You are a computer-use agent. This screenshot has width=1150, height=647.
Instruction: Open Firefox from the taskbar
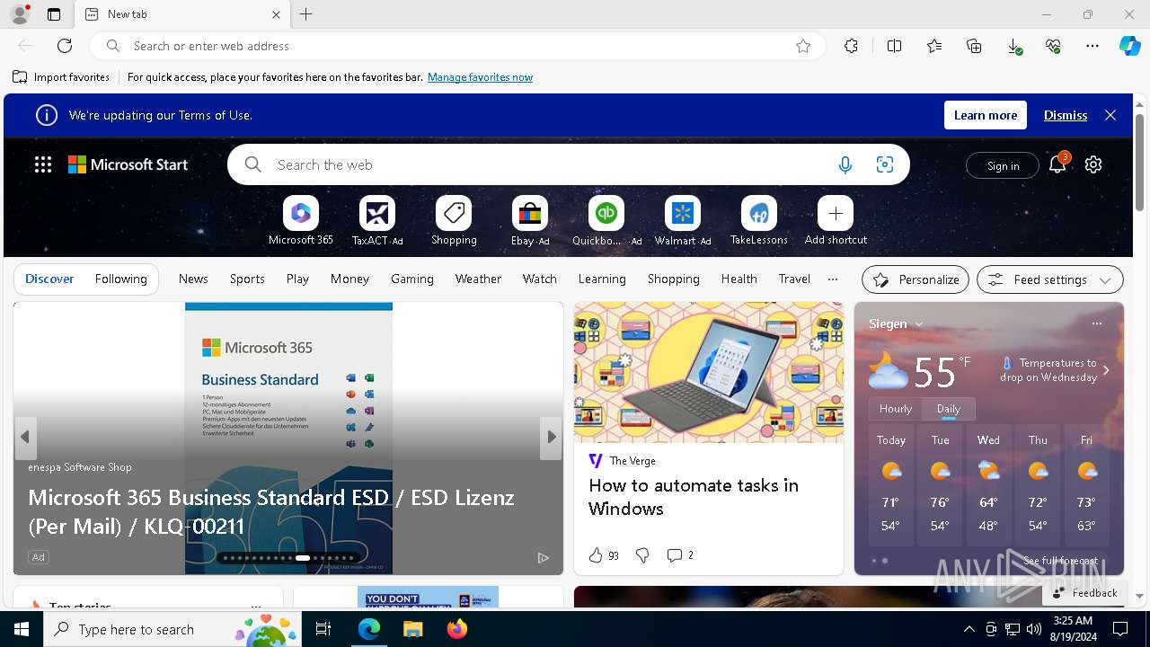click(x=457, y=629)
